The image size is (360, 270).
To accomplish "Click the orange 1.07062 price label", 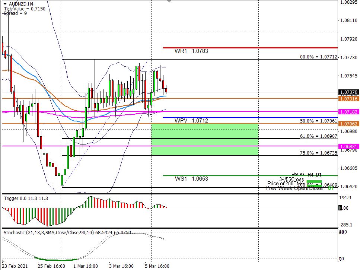I will point(348,124).
